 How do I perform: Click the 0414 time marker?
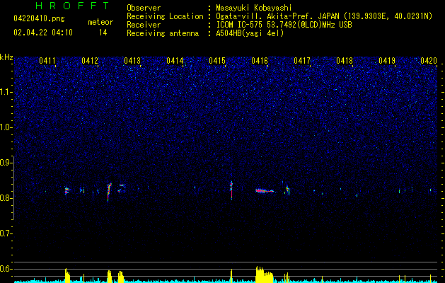[175, 61]
